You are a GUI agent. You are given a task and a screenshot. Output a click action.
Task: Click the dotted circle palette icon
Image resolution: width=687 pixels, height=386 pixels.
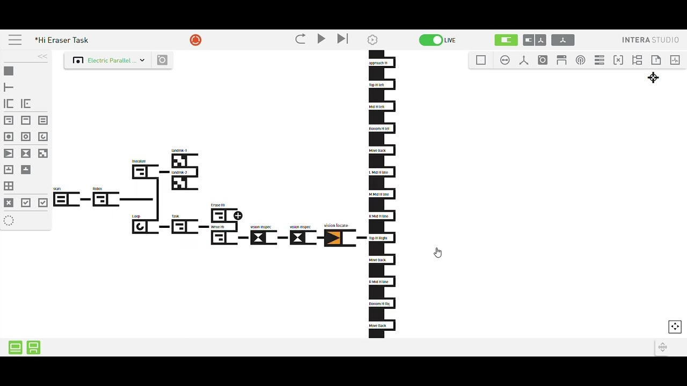[9, 220]
